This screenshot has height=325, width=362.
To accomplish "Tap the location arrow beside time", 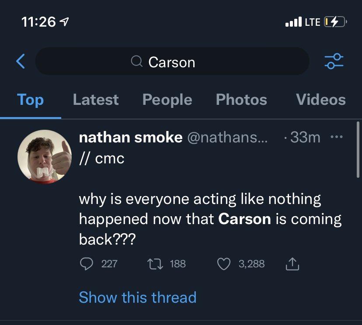I will coord(65,22).
